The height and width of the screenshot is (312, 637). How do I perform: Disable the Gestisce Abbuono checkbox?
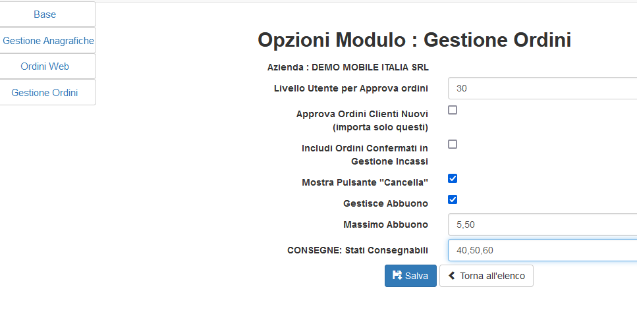453,199
